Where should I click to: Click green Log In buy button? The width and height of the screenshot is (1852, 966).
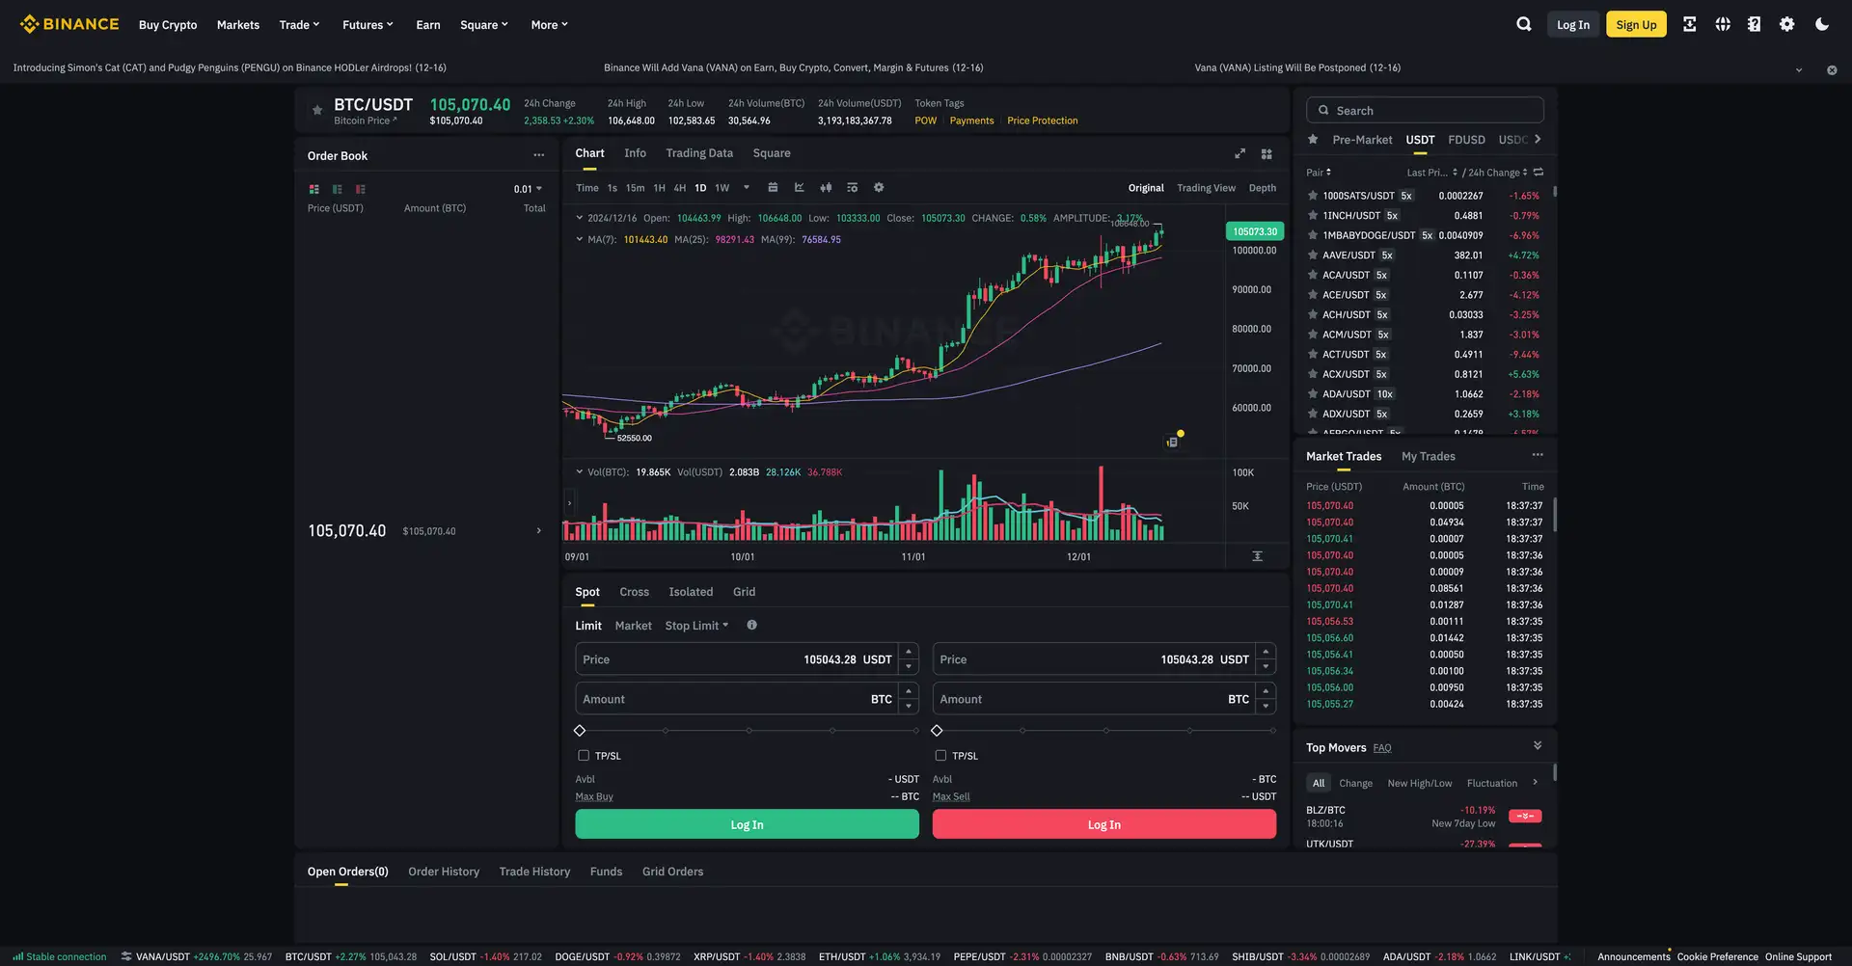coord(747,824)
